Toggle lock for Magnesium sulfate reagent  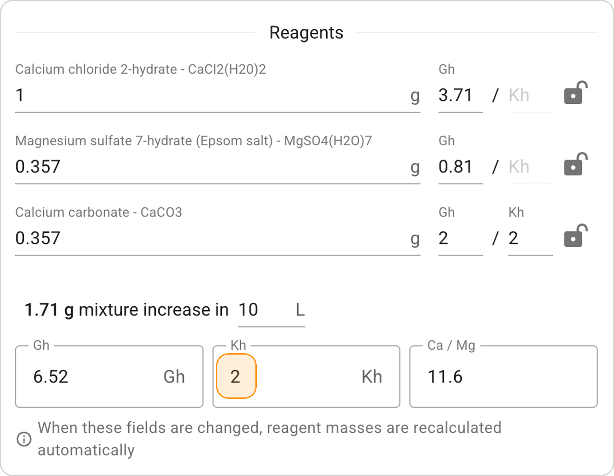pos(575,164)
